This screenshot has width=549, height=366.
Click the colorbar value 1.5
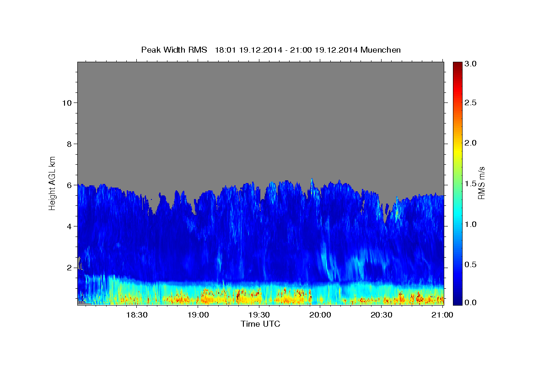[x=471, y=183]
